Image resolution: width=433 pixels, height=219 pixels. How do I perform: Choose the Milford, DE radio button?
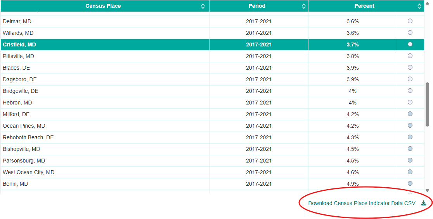(x=410, y=114)
